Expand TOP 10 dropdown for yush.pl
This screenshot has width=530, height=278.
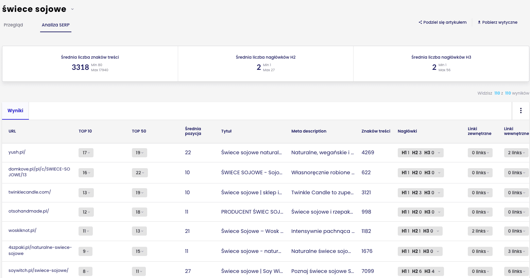[x=86, y=153]
